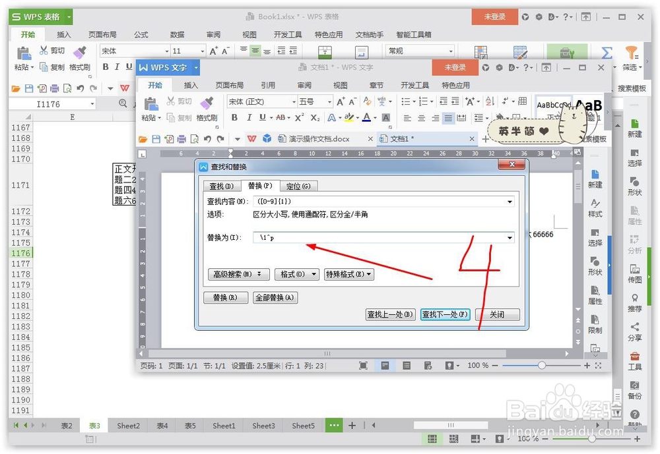Toggle underline U in Writer toolbar
The width and height of the screenshot is (660, 454).
pos(262,118)
